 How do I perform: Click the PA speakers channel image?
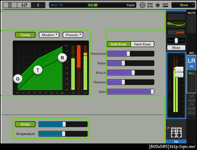pyautogui.click(x=176, y=132)
